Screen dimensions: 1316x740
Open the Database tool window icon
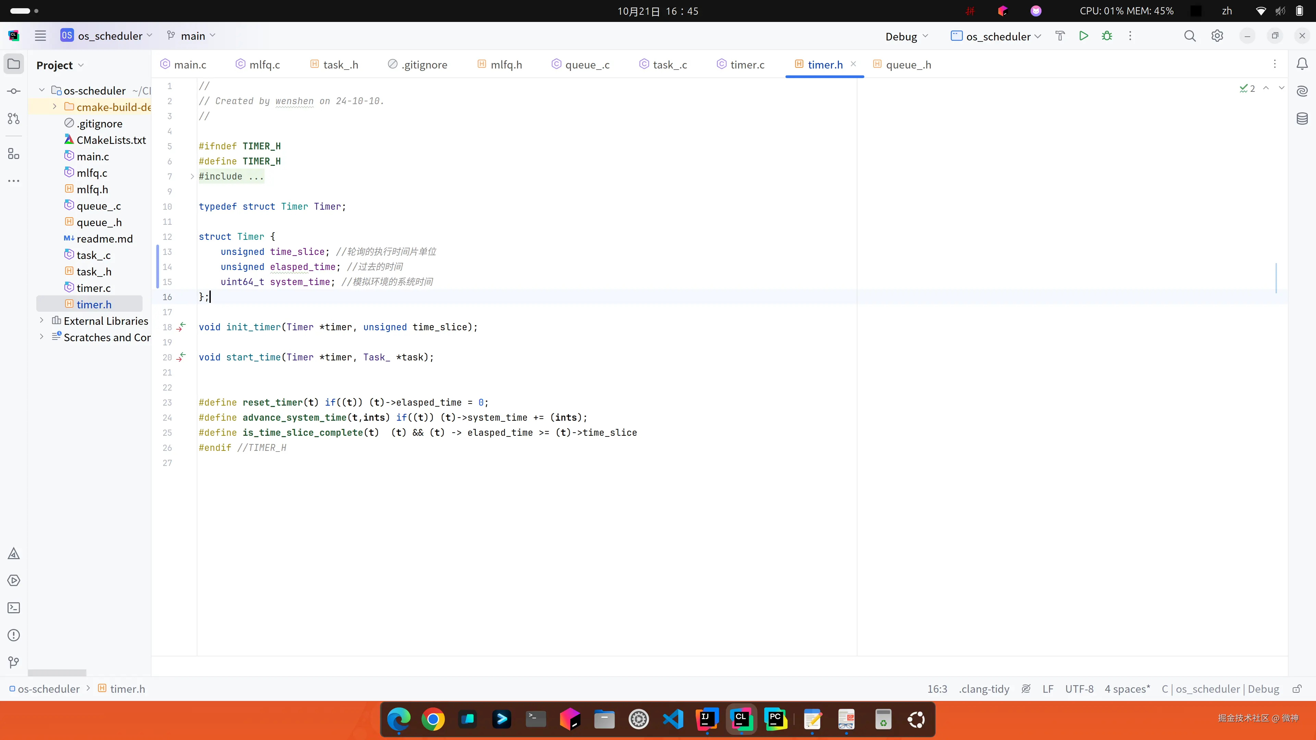1302,119
